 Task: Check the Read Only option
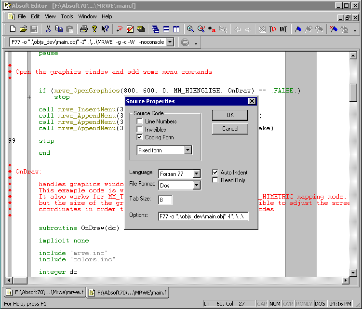pyautogui.click(x=215, y=180)
